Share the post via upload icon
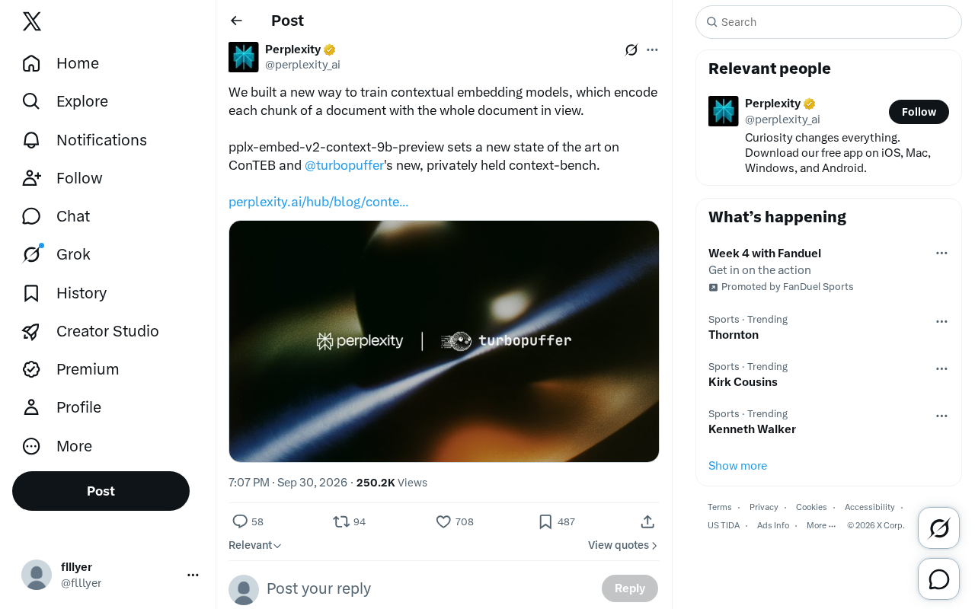 647,521
